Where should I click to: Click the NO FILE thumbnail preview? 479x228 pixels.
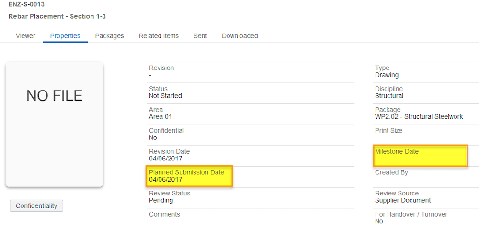55,125
